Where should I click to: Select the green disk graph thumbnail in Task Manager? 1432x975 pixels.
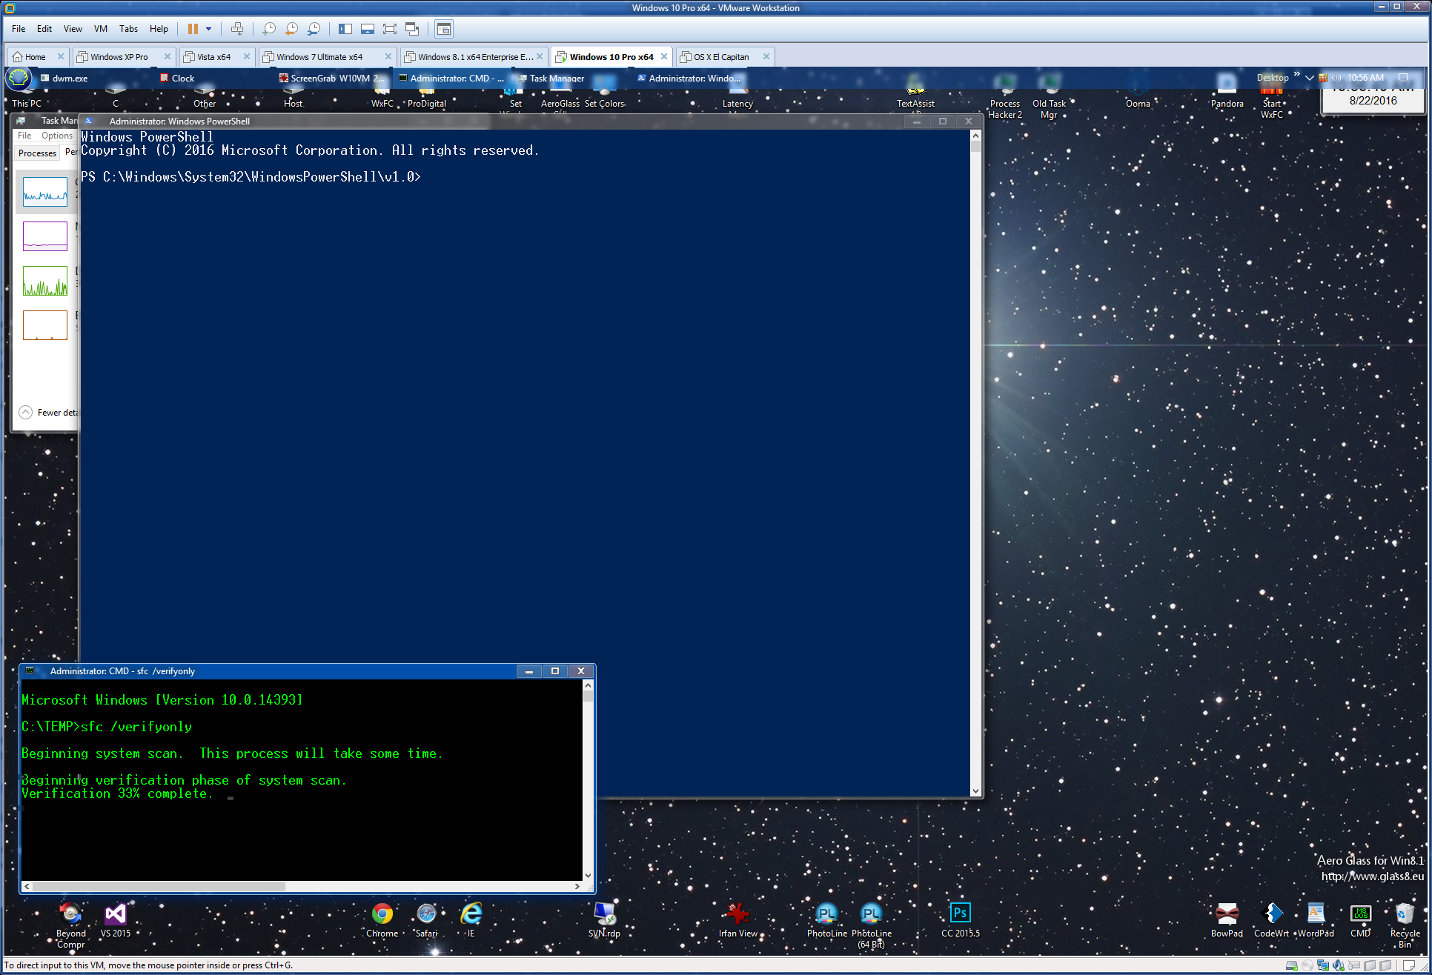pyautogui.click(x=45, y=281)
